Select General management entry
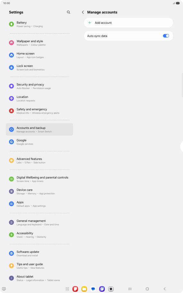The height and width of the screenshot is (293, 183). 39,222
